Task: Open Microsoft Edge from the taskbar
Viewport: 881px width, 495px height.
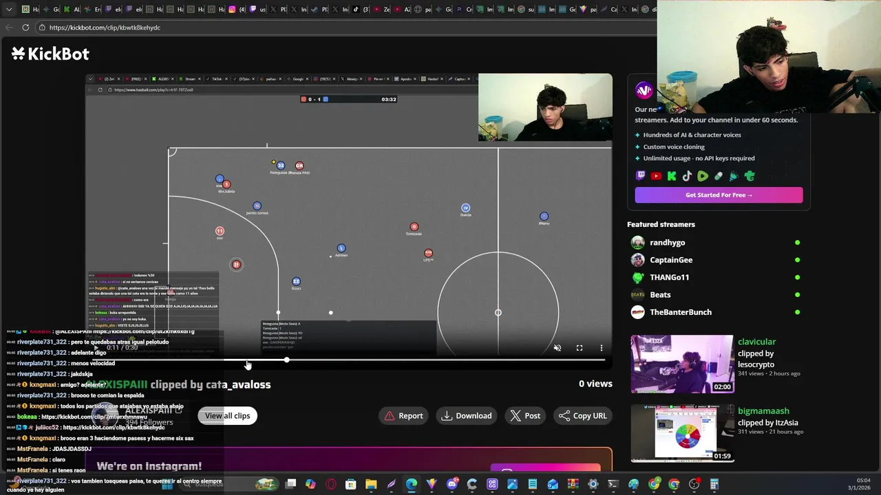Action: coord(412,485)
